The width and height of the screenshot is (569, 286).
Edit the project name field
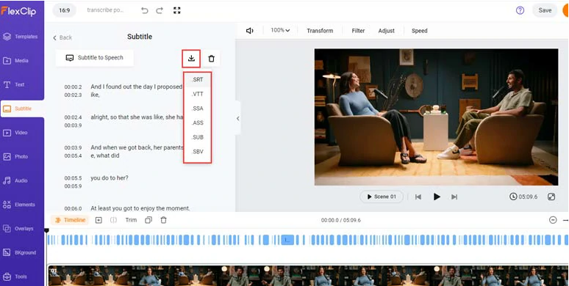tap(105, 10)
